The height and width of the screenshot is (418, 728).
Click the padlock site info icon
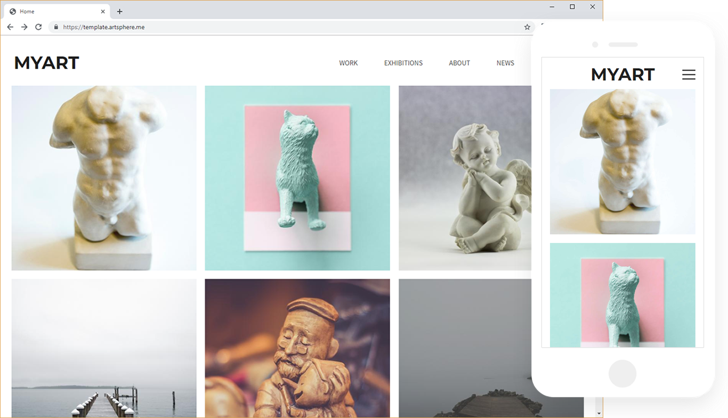[x=55, y=27]
